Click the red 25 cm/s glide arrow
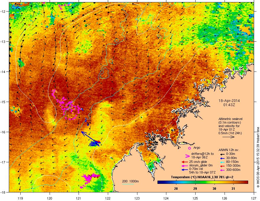The height and width of the screenshot is (201, 260). click(185, 162)
